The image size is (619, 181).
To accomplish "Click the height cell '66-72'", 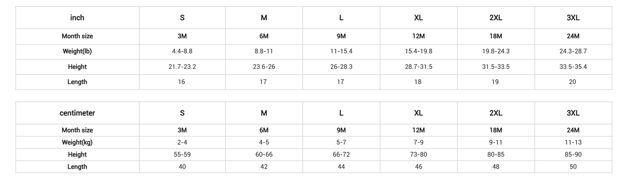I will pyautogui.click(x=341, y=154).
